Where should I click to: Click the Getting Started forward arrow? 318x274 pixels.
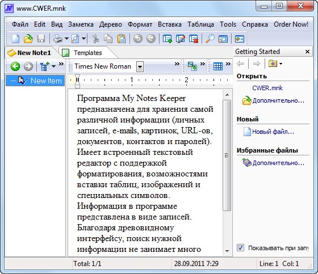point(257,64)
